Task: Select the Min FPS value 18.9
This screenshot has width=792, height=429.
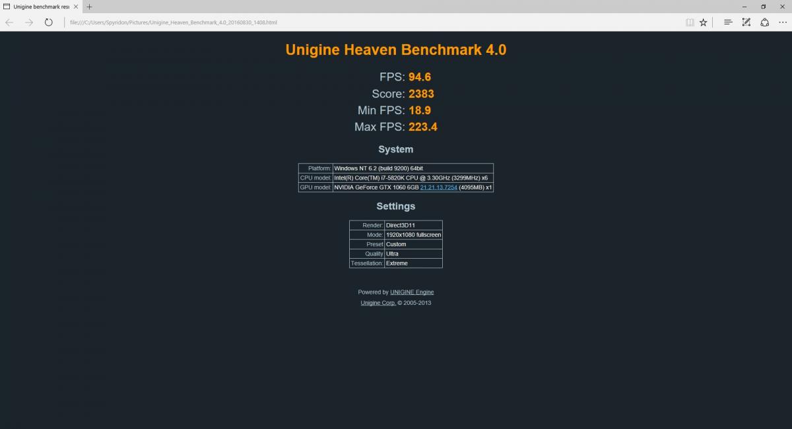Action: (420, 110)
